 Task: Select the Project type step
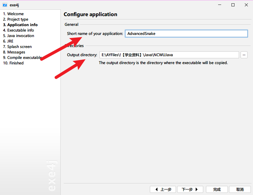click(x=16, y=19)
